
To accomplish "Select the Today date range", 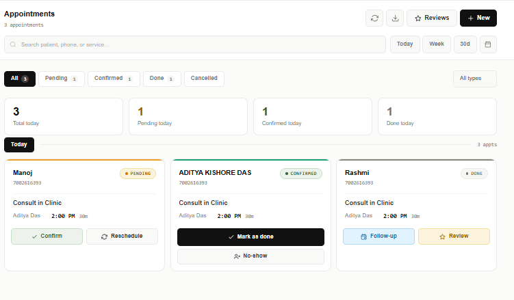I will coord(404,44).
